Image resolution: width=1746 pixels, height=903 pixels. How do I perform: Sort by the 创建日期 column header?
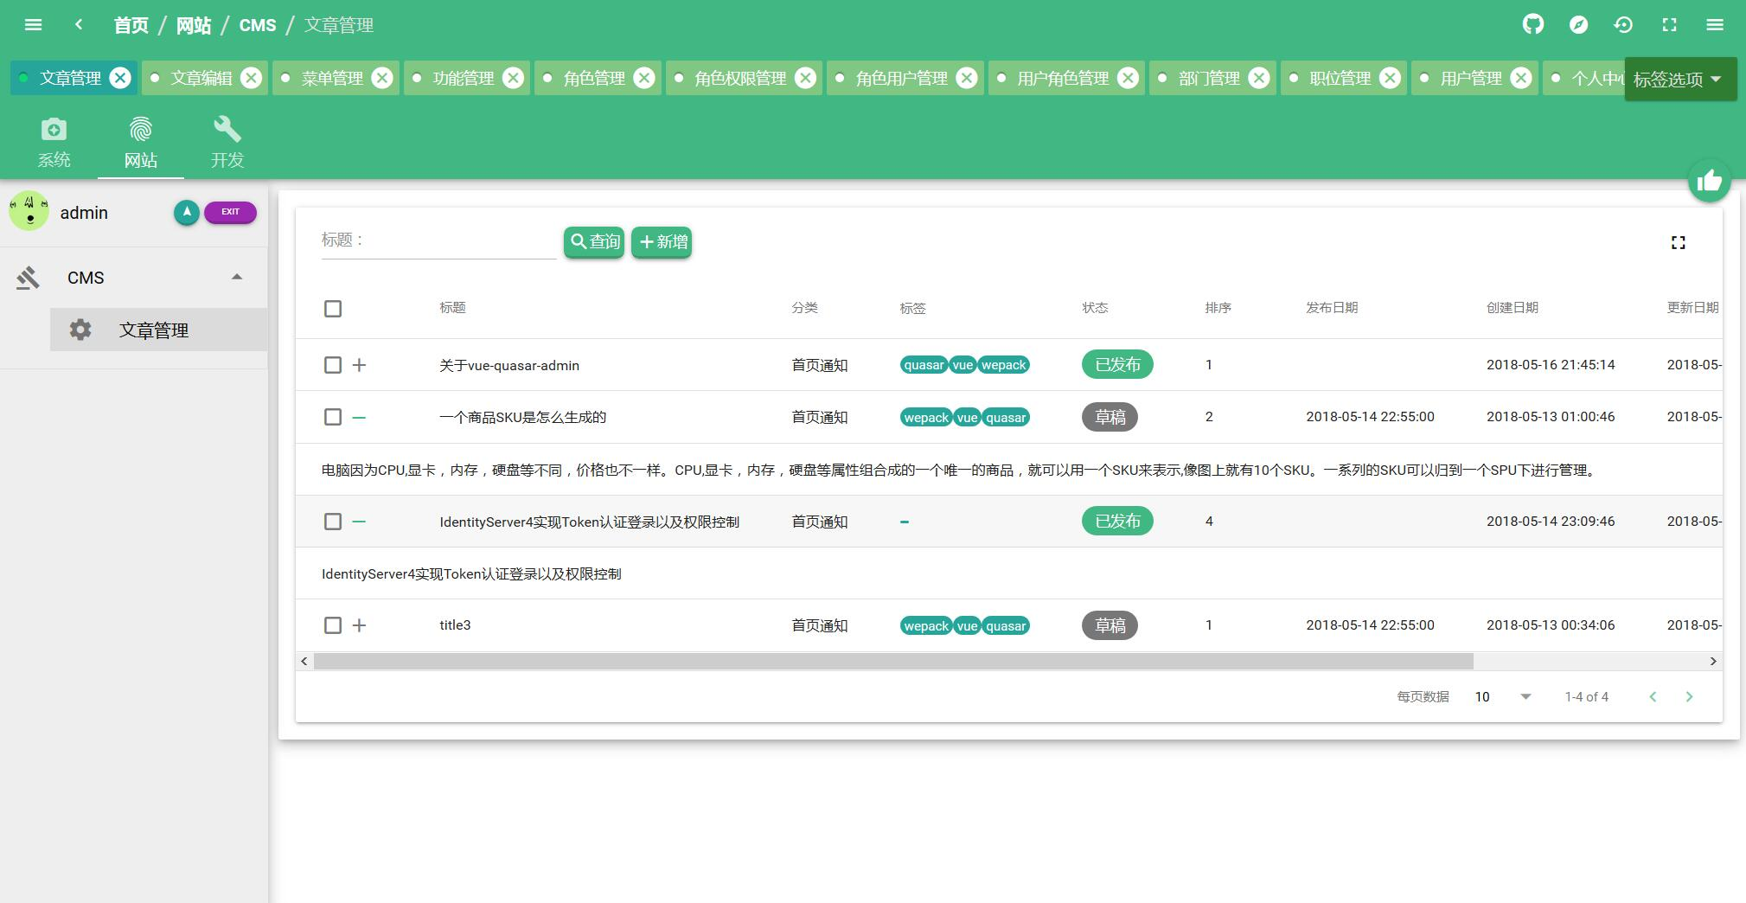1512,308
